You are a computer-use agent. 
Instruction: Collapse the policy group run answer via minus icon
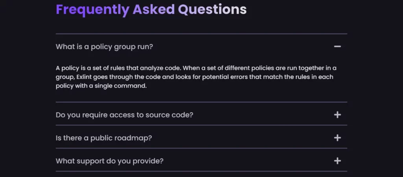pyautogui.click(x=337, y=47)
